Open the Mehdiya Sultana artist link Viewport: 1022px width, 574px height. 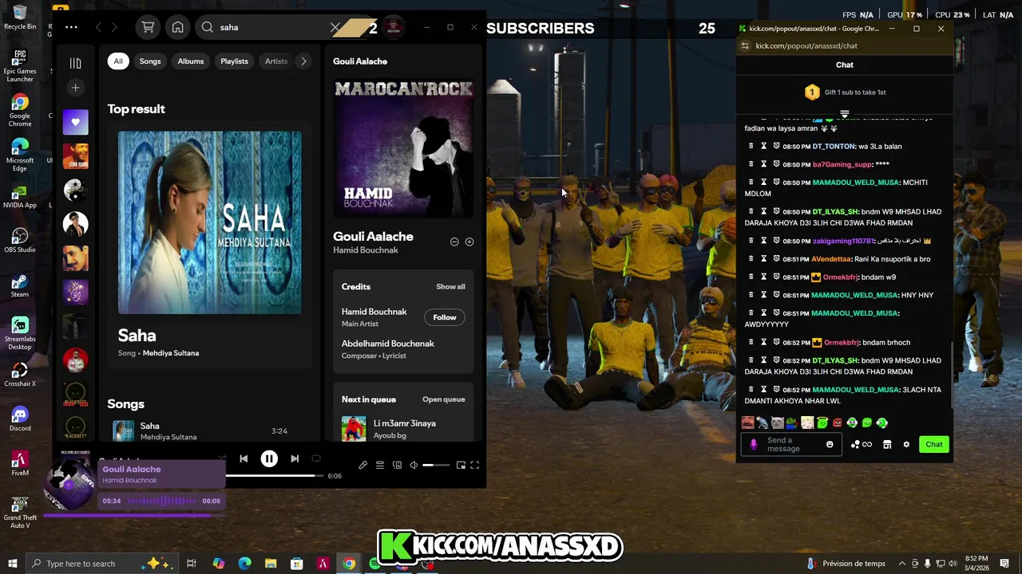[171, 353]
